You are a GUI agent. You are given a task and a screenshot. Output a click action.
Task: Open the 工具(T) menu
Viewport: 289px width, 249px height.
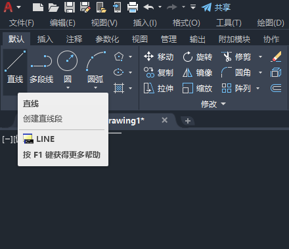pos(229,23)
